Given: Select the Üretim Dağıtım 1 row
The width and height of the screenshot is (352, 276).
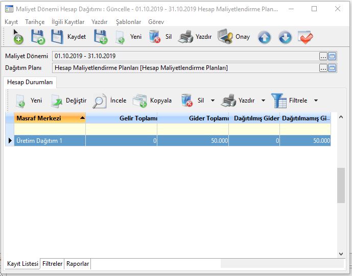Looking at the screenshot, I should (x=46, y=141).
